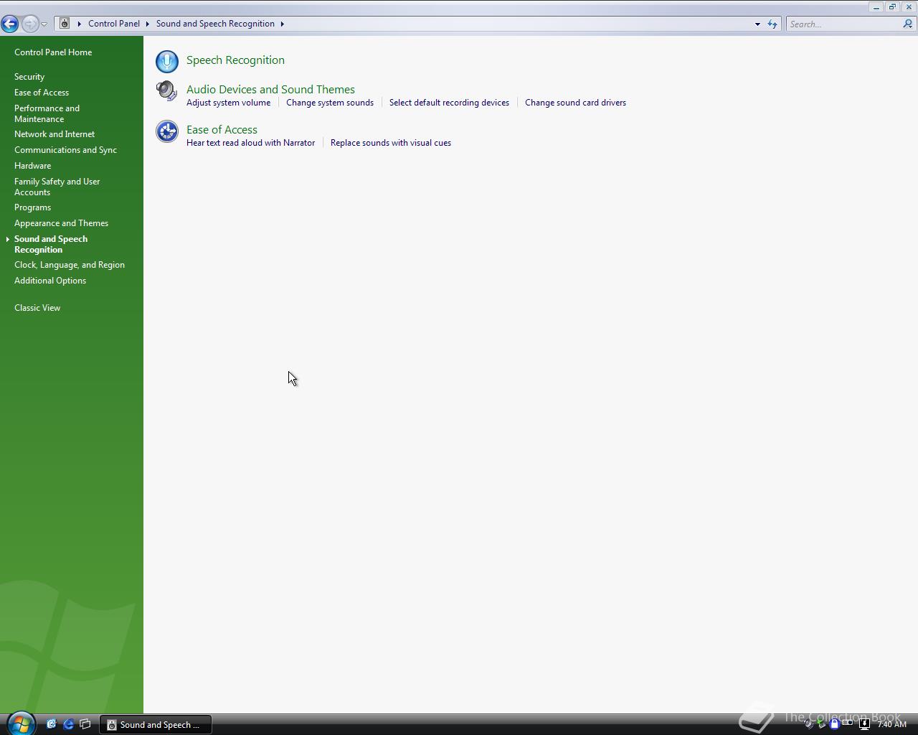Image resolution: width=918 pixels, height=735 pixels.
Task: Minimize the Control Panel window
Action: pos(876,6)
